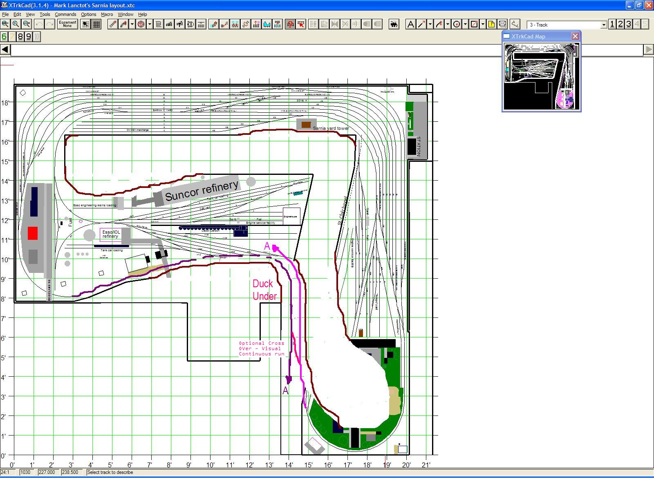Expand the curved track tool dropdown arrow

coord(132,25)
